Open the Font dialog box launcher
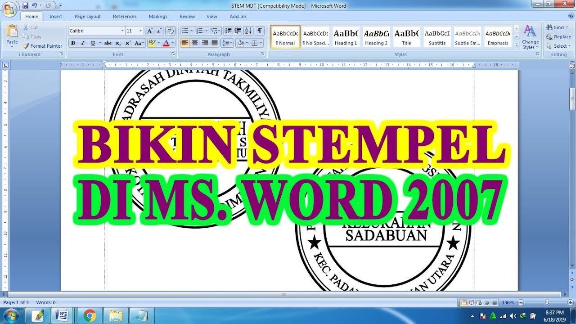This screenshot has width=576, height=324. coord(174,54)
